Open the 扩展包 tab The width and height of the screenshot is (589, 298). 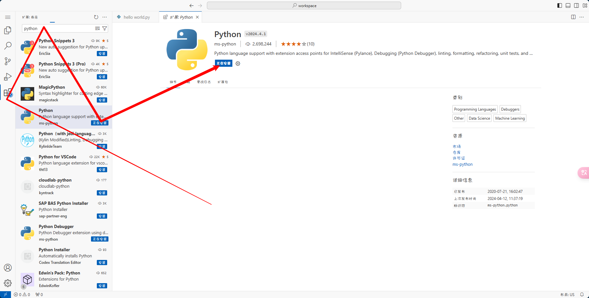point(223,82)
